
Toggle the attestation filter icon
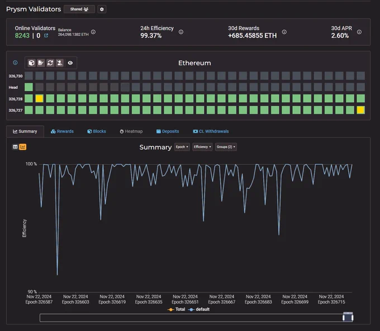(x=41, y=63)
